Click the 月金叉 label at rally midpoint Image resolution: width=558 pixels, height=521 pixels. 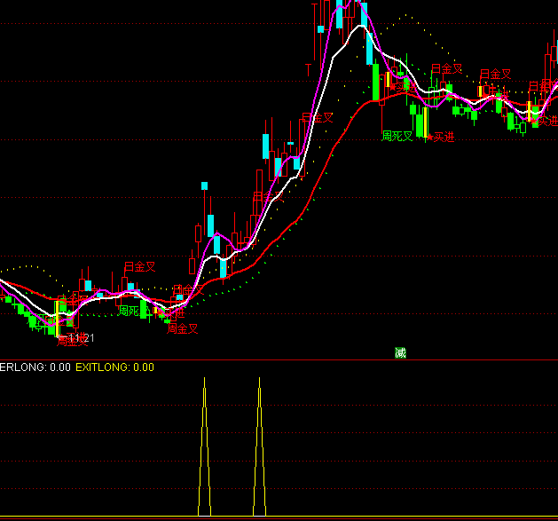pyautogui.click(x=318, y=117)
